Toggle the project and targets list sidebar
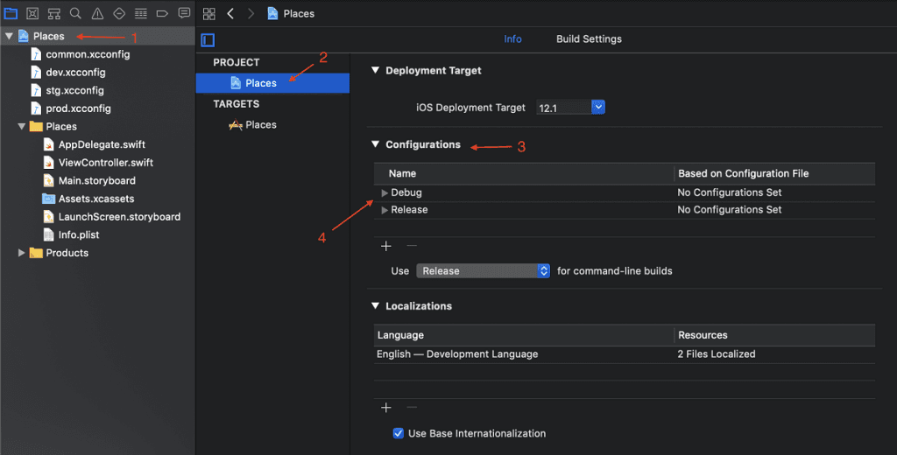The height and width of the screenshot is (455, 897). 208,39
